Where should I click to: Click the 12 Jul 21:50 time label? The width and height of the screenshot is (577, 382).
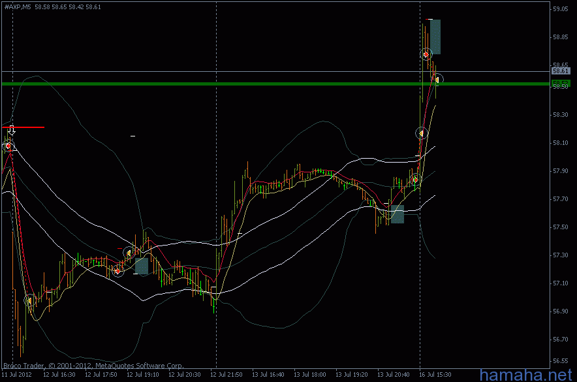click(226, 375)
